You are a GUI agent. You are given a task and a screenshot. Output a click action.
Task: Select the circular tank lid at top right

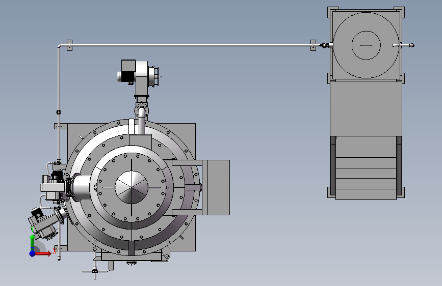(366, 45)
